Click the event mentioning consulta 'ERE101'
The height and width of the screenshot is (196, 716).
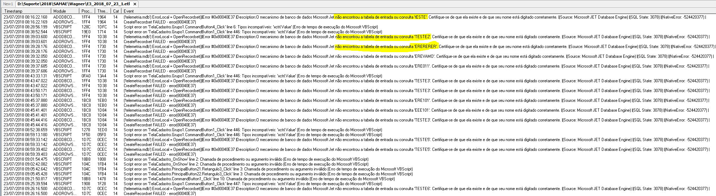coord(416,100)
